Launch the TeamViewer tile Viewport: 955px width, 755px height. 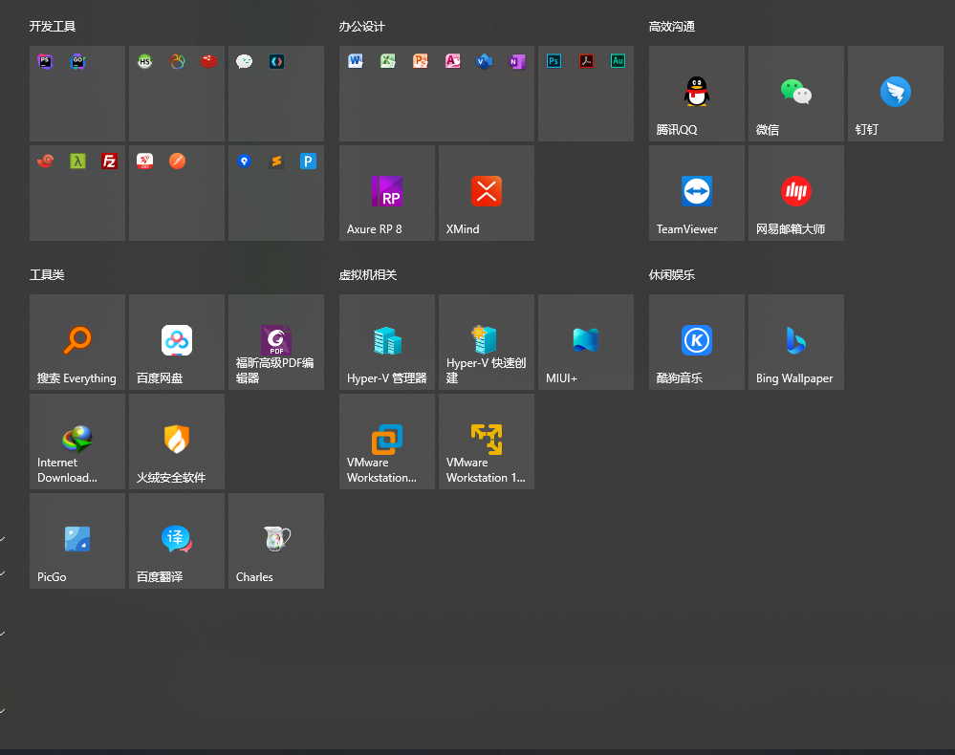coord(697,193)
